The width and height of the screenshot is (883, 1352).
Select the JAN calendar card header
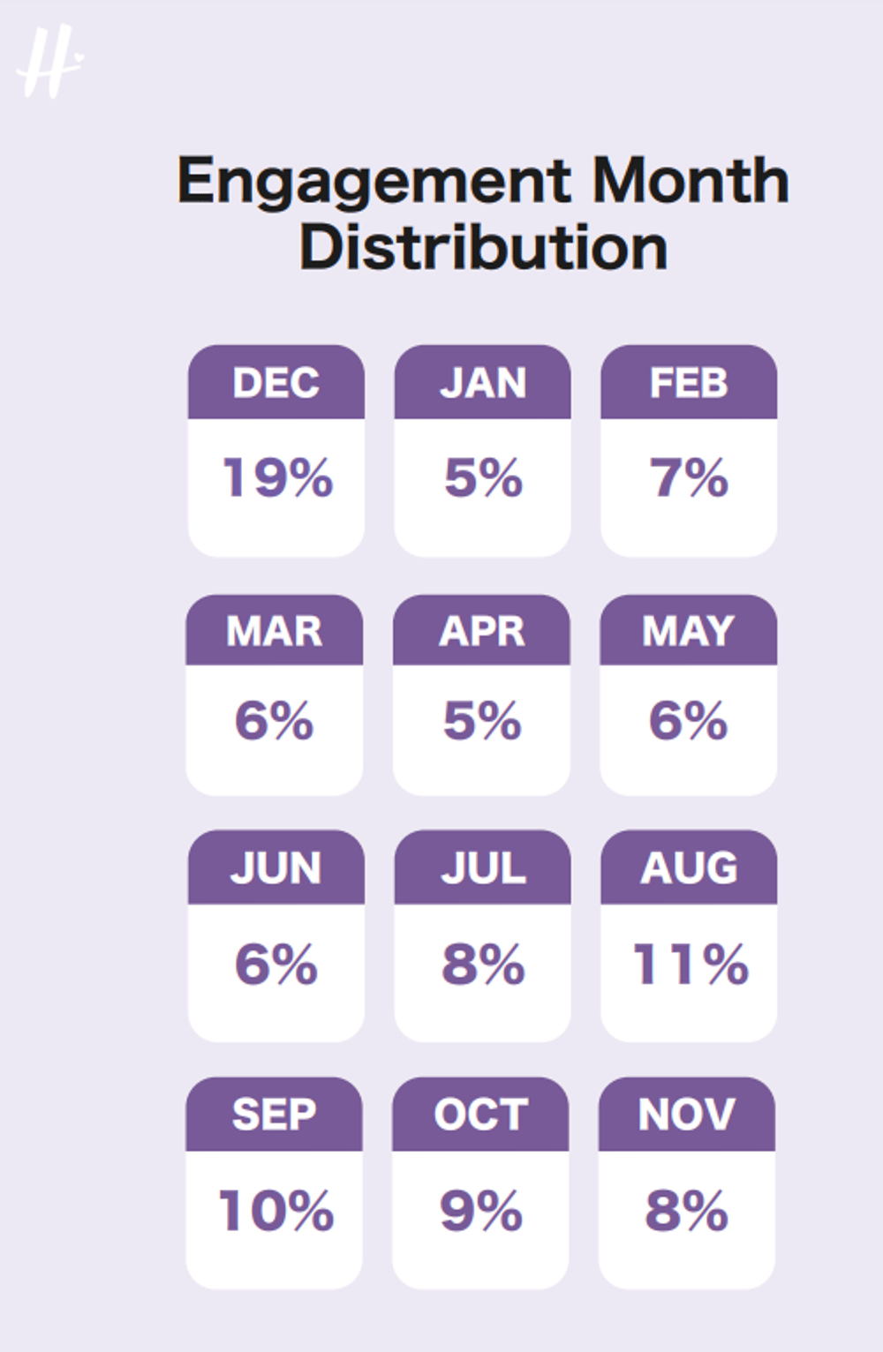[x=482, y=382]
